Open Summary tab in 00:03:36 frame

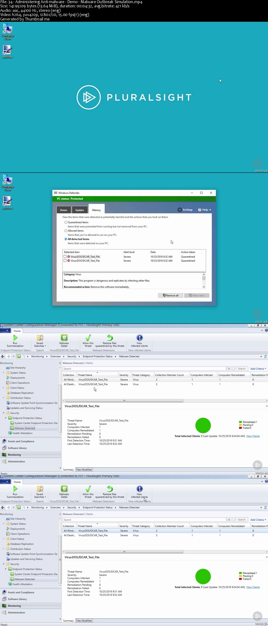[x=68, y=620]
